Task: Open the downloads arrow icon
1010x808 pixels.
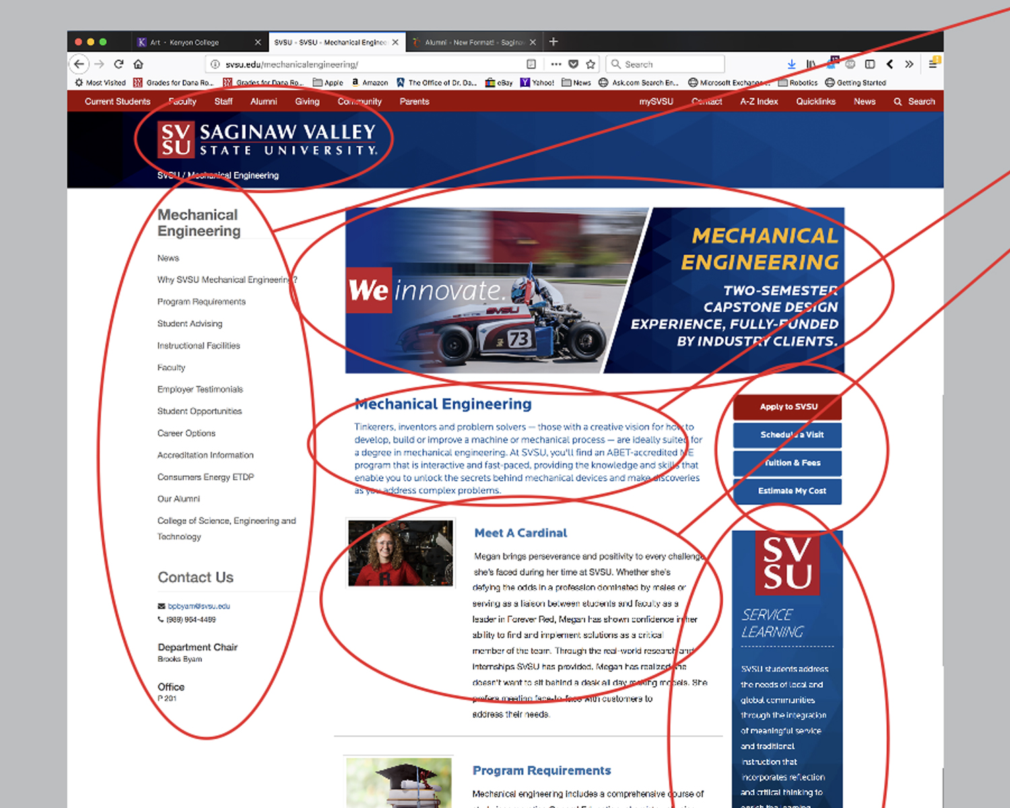Action: click(x=791, y=64)
